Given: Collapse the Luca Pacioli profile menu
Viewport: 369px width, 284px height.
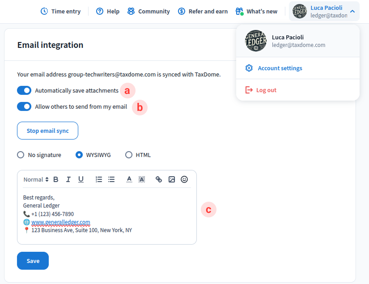Looking at the screenshot, I should coord(352,12).
